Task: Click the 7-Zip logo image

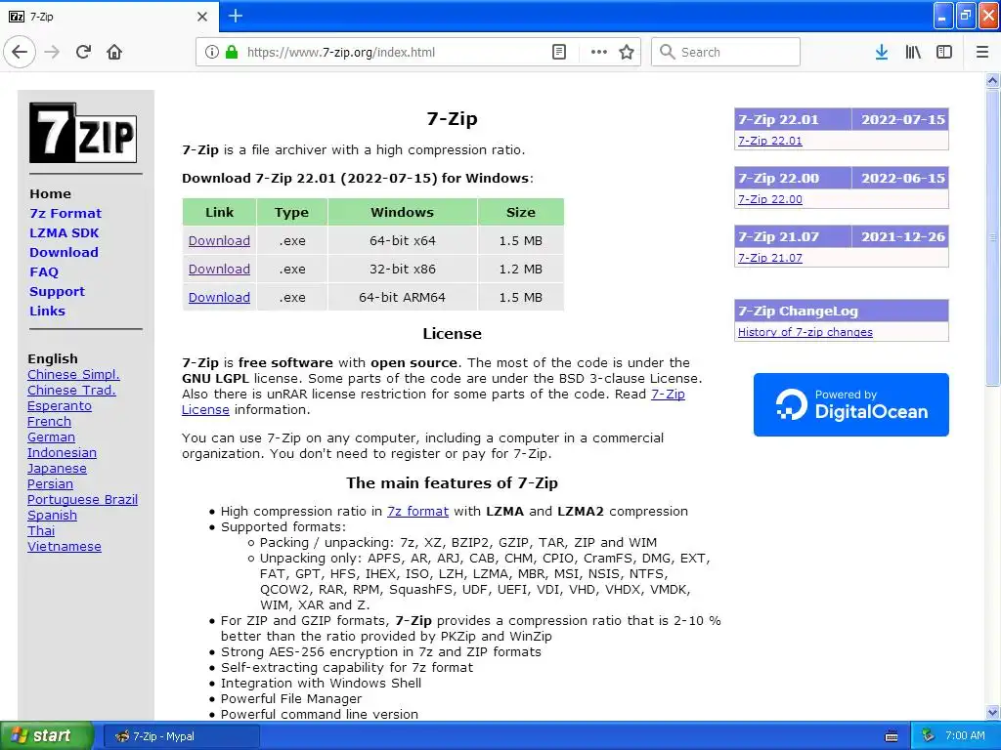Action: pyautogui.click(x=83, y=133)
